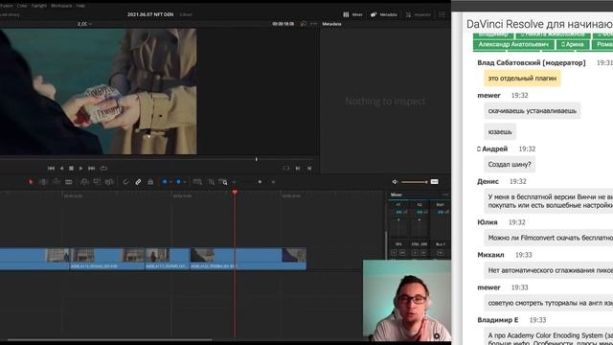This screenshot has height=345, width=613.
Task: Open the Fairlight menu
Action: tap(38, 6)
